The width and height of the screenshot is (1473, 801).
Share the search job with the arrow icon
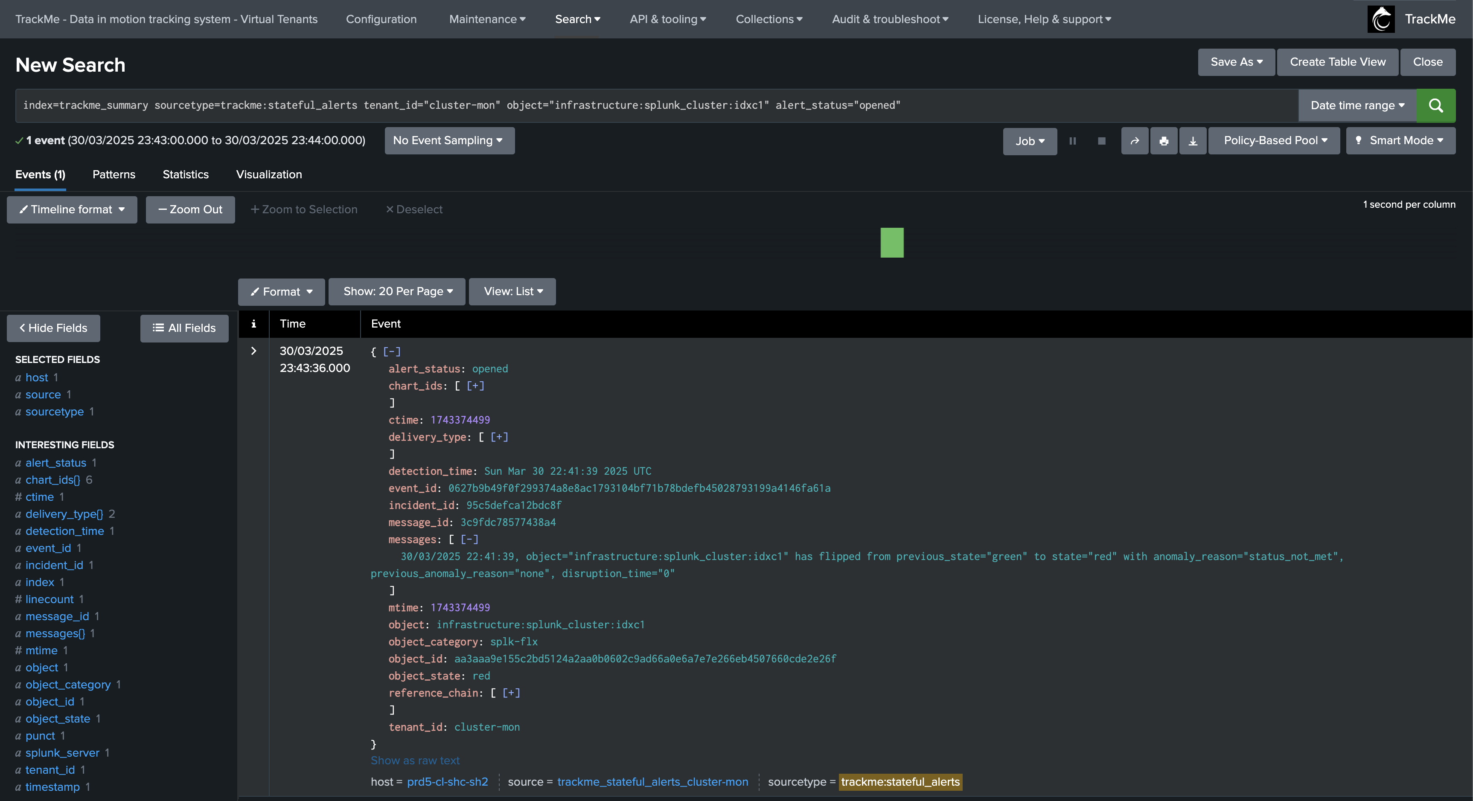point(1135,141)
